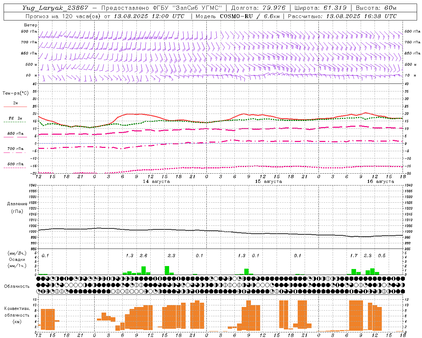The width and height of the screenshot is (422, 338).
Task: Click the Давление pressure label
Action: (17, 204)
